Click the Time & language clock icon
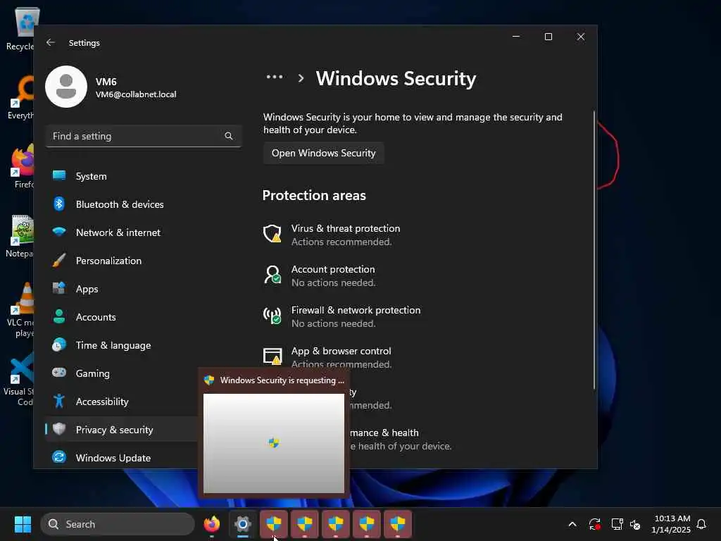The height and width of the screenshot is (541, 721). click(x=59, y=344)
